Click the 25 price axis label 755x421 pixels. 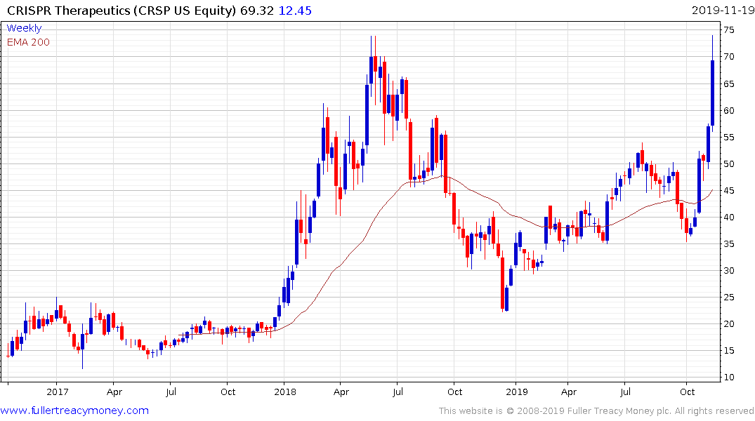click(729, 298)
